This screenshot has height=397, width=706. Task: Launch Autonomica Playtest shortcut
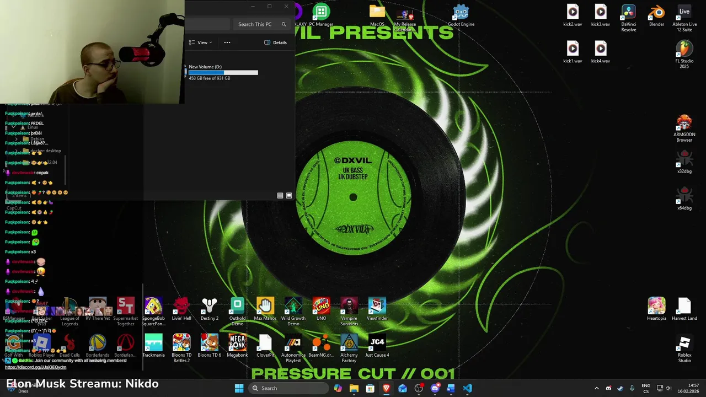click(293, 349)
